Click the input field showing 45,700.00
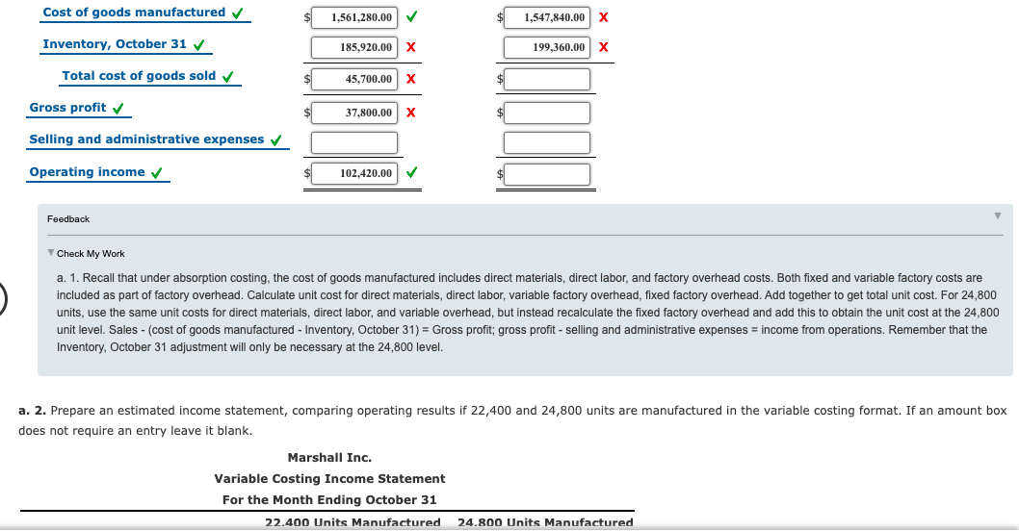 click(x=354, y=79)
